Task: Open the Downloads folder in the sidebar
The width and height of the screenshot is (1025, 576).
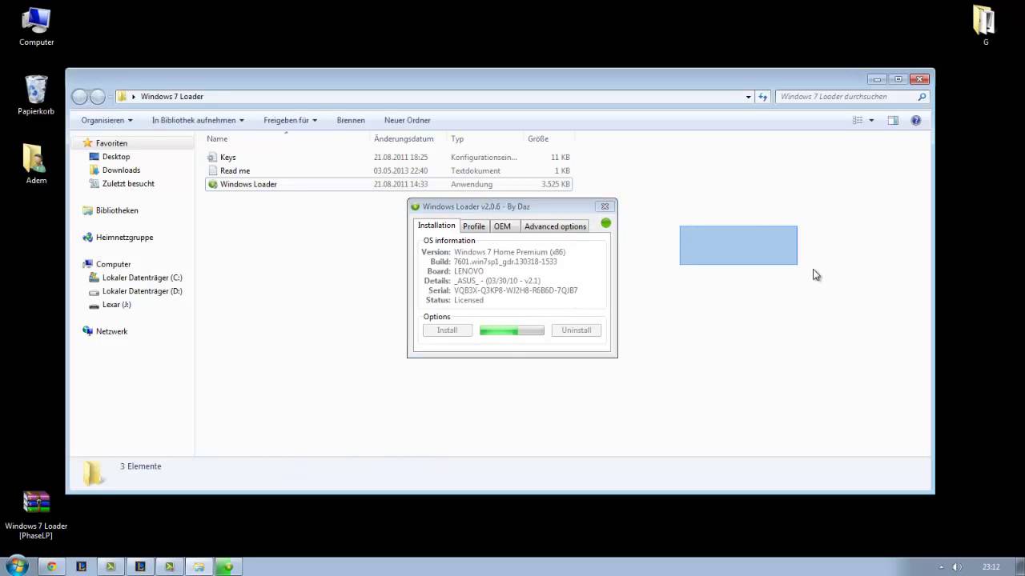Action: tap(121, 170)
